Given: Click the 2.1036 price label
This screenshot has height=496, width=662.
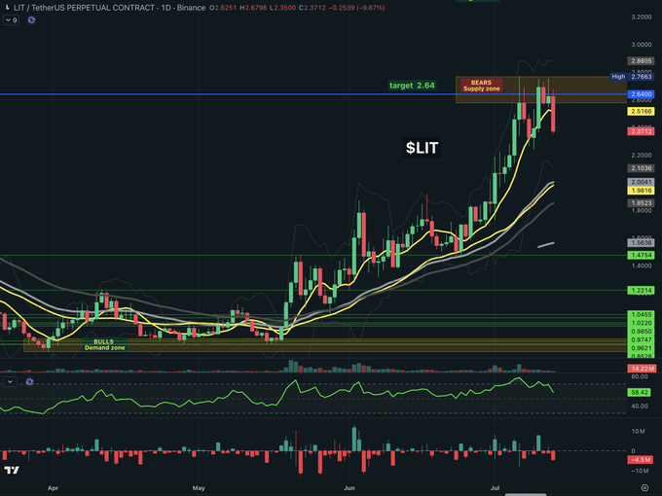Looking at the screenshot, I should click(x=641, y=168).
